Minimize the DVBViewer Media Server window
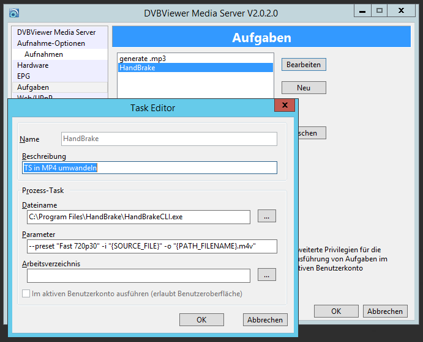The height and width of the screenshot is (342, 423). click(362, 10)
